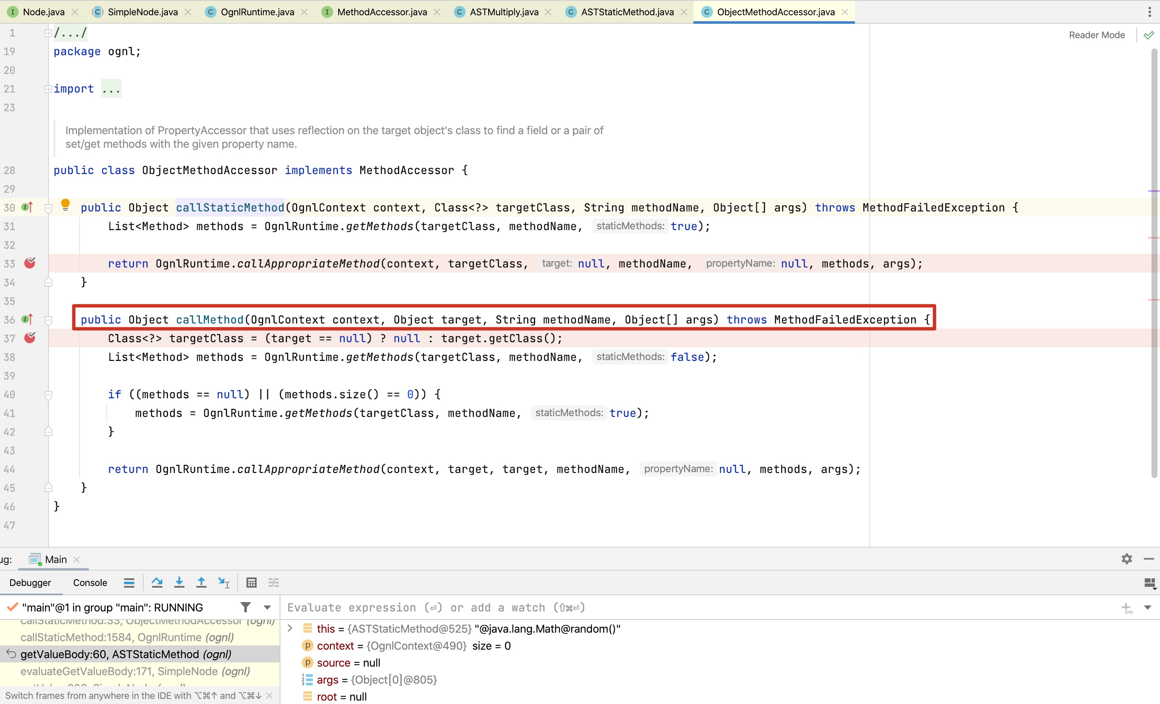This screenshot has width=1160, height=704.
Task: Click the implemented method gutter icon on line 30
Action: [27, 207]
